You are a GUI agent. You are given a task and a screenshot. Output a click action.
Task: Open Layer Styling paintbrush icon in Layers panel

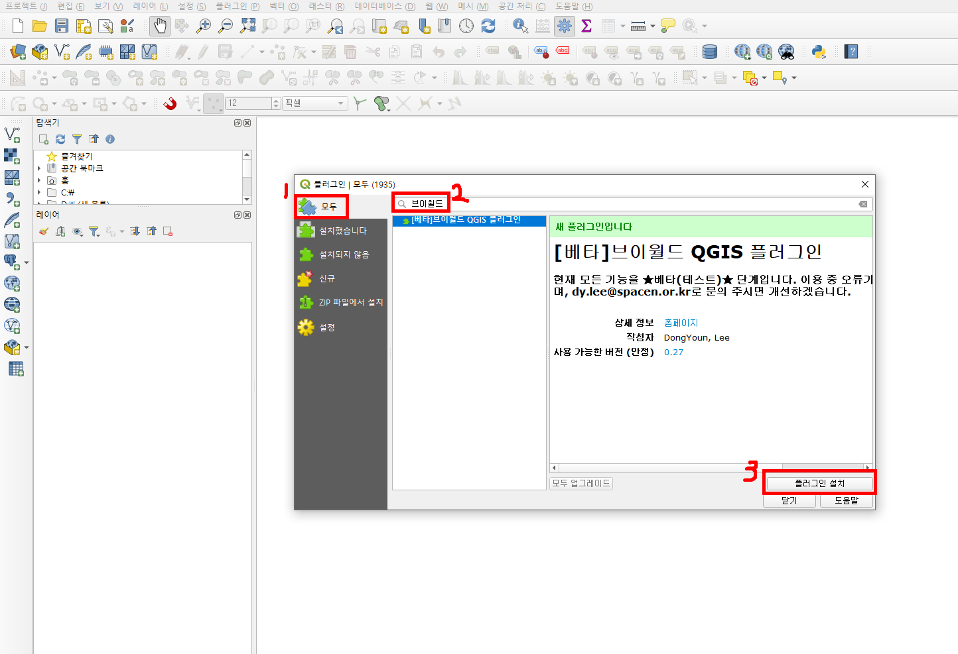pyautogui.click(x=44, y=231)
